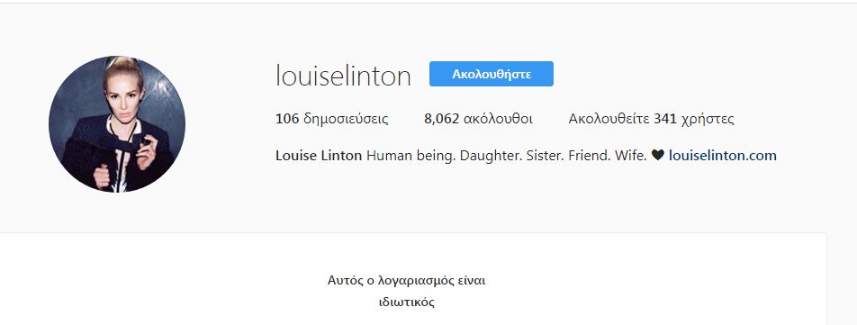Click the number 106 in posts count
The width and height of the screenshot is (857, 325).
click(x=287, y=119)
